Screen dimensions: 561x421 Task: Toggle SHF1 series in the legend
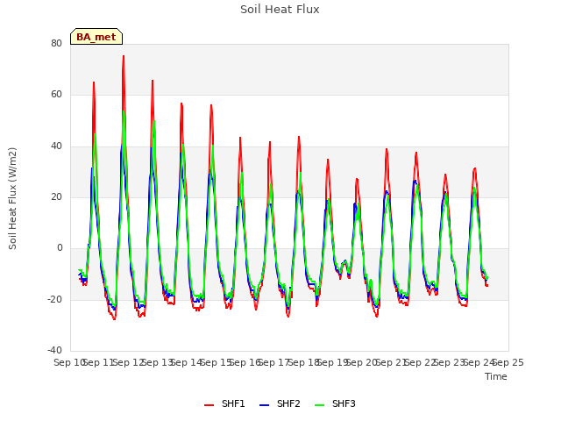pyautogui.click(x=224, y=403)
